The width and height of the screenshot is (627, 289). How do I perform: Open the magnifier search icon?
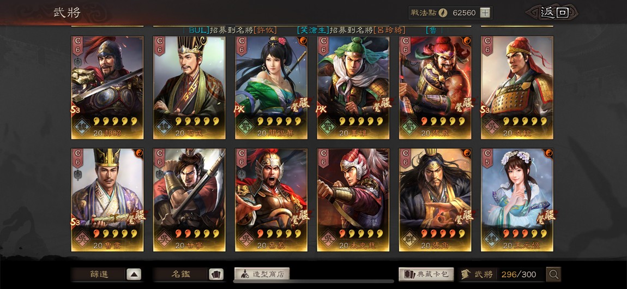coord(554,274)
